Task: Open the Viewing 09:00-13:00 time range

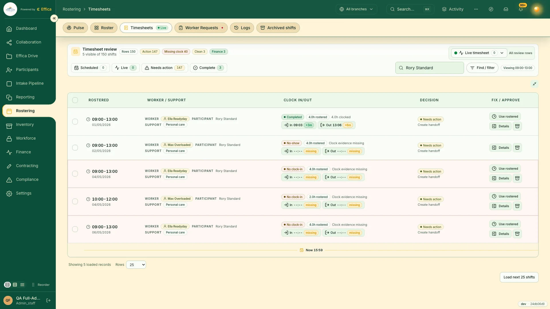Action: pos(518,68)
